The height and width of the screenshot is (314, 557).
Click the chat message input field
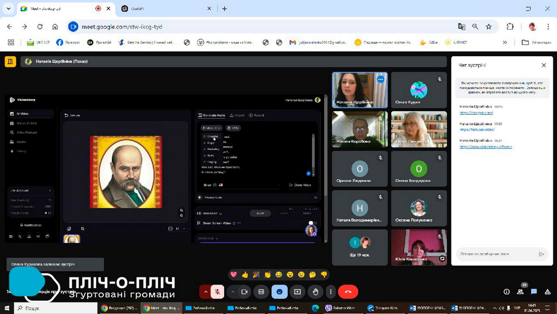click(x=496, y=254)
